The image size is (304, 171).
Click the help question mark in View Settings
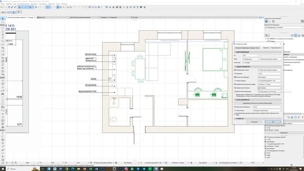click(275, 44)
